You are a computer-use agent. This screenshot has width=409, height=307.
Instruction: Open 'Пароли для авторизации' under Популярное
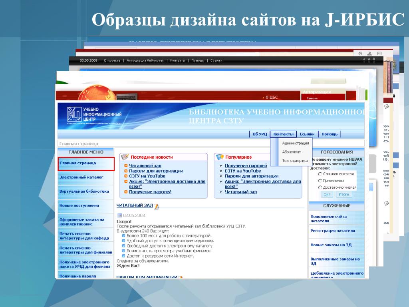tap(252, 176)
